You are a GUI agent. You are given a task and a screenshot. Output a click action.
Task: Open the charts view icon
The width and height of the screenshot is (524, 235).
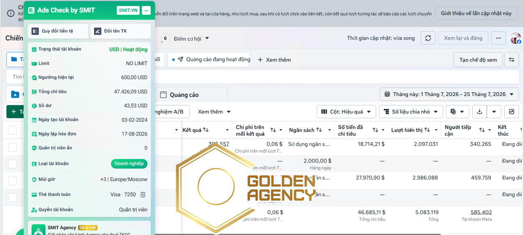[x=511, y=111]
